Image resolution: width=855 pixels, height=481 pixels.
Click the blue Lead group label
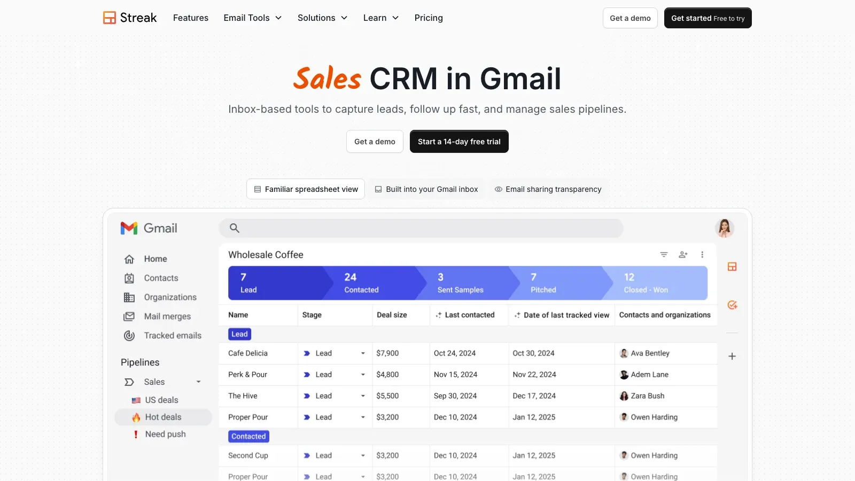[x=239, y=335]
